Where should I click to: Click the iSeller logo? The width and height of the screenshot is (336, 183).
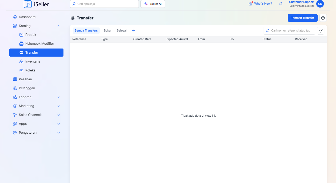36,4
